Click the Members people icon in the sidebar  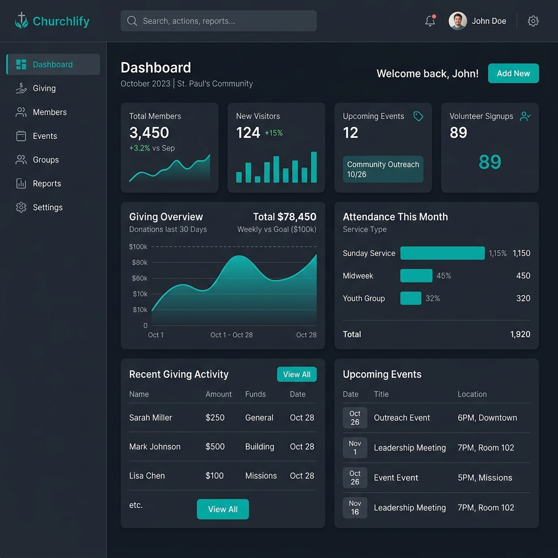21,112
